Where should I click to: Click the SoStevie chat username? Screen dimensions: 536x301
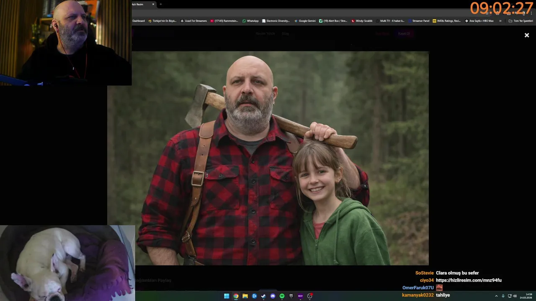point(425,273)
